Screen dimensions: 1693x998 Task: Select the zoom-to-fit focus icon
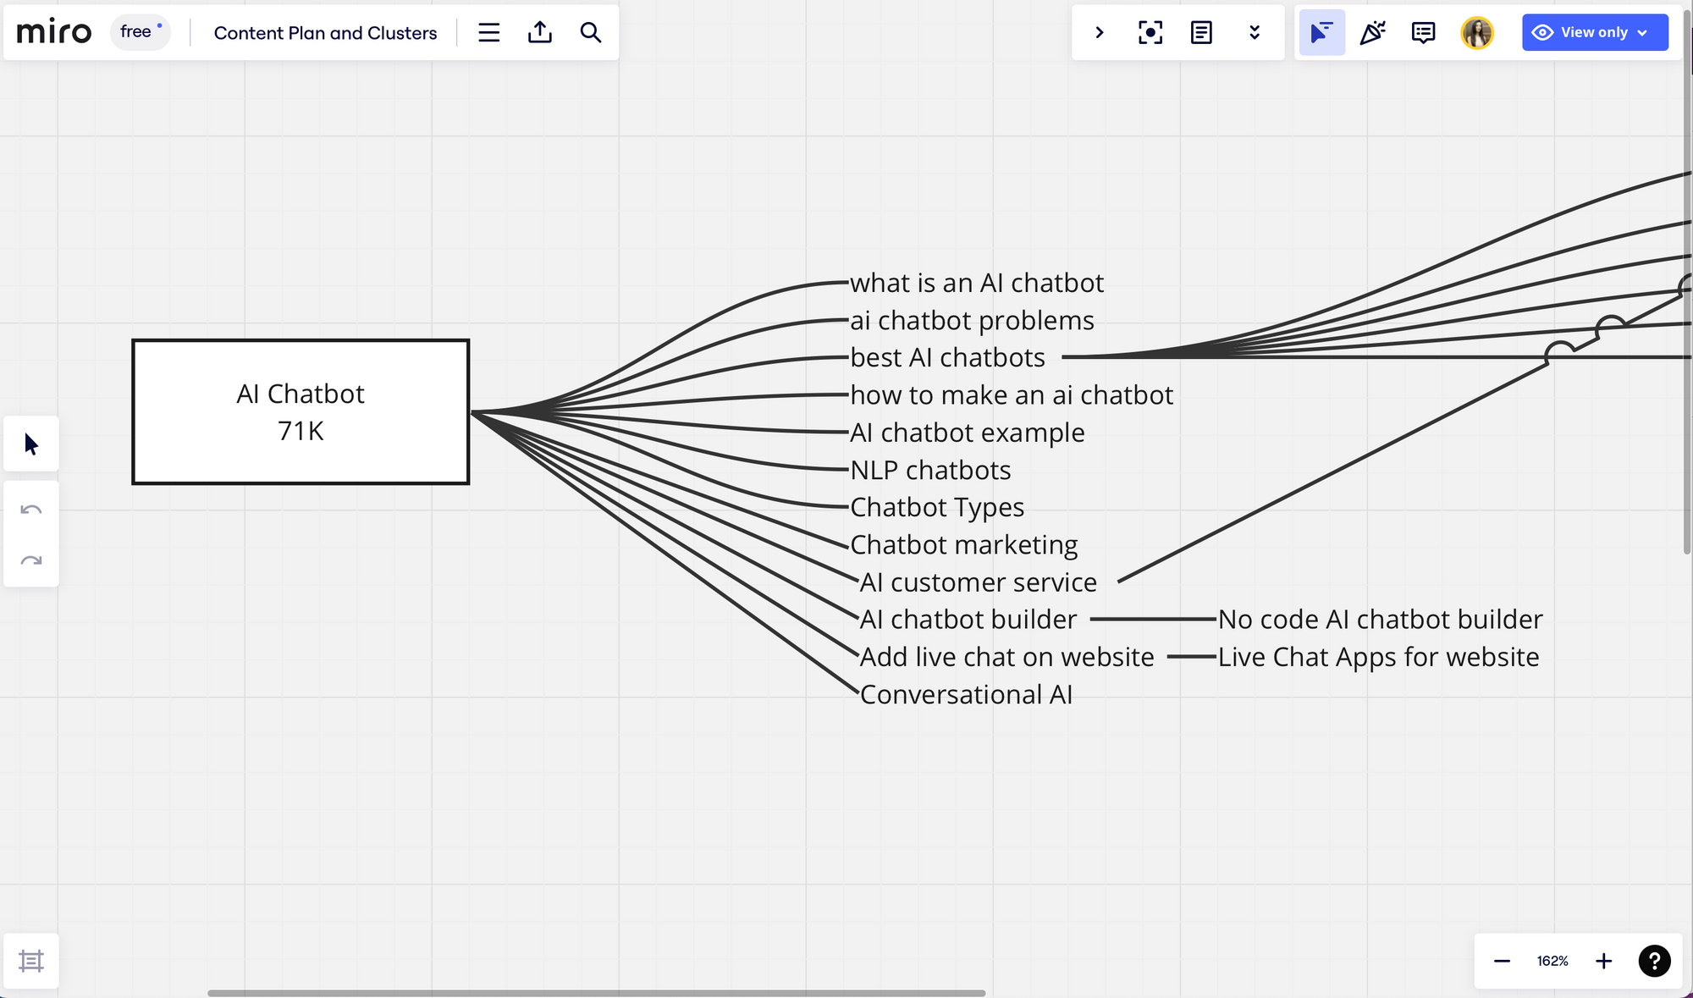coord(1149,32)
